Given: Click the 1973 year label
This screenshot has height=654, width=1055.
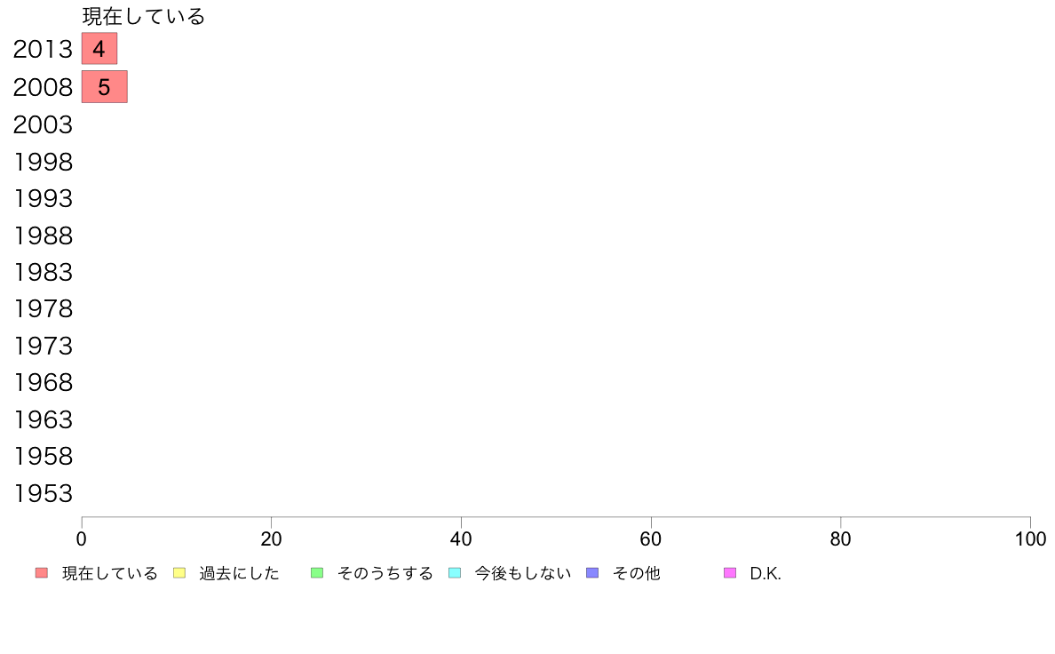Looking at the screenshot, I should click(x=43, y=347).
